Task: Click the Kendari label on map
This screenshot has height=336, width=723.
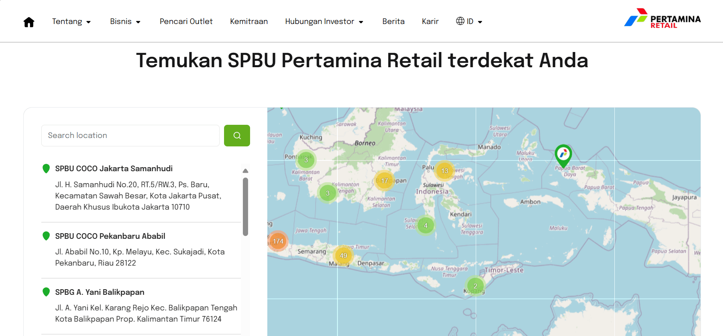Action: [x=460, y=214]
